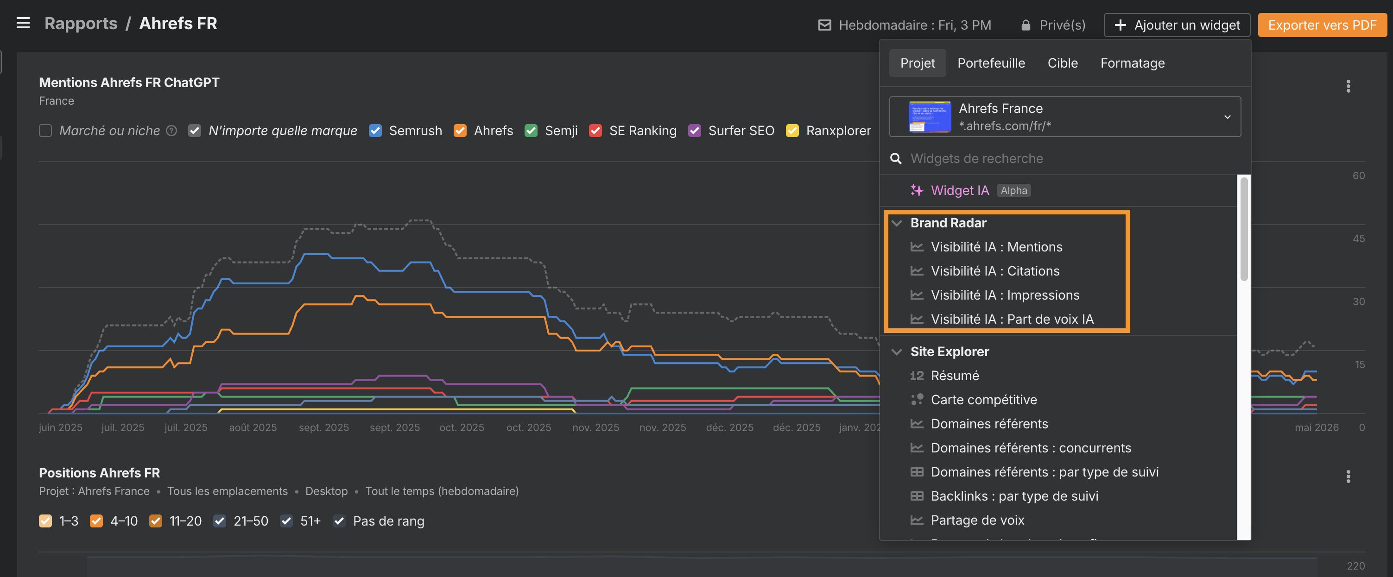
Task: Switch to the Portefeuille tab
Action: pos(991,63)
